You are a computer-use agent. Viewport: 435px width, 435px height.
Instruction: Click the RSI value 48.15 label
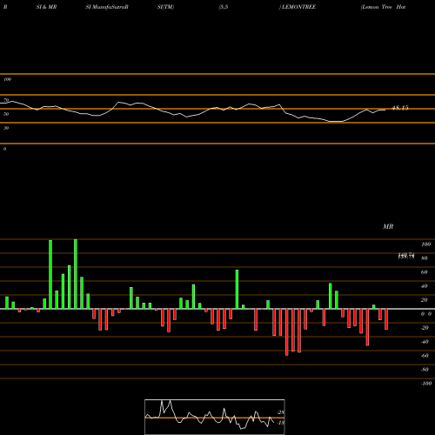click(400, 108)
